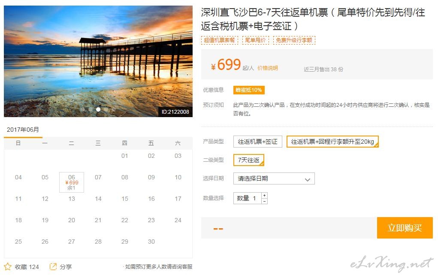Click calendar date 17
The height and width of the screenshot is (278, 438).
(x=178, y=199)
